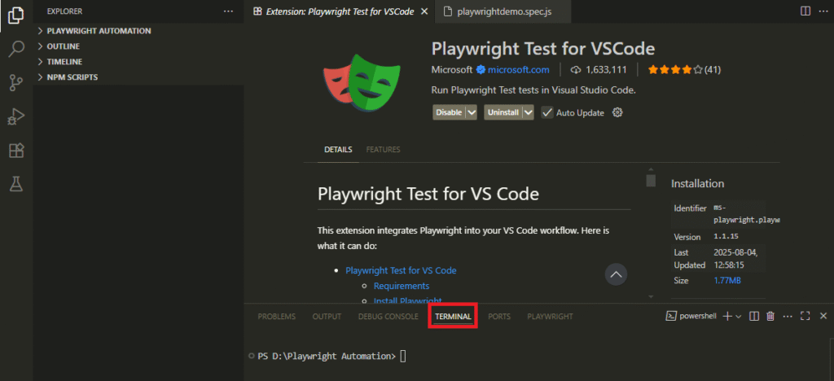Viewport: 834px width, 381px height.
Task: Click the Disable extension button
Action: [449, 112]
